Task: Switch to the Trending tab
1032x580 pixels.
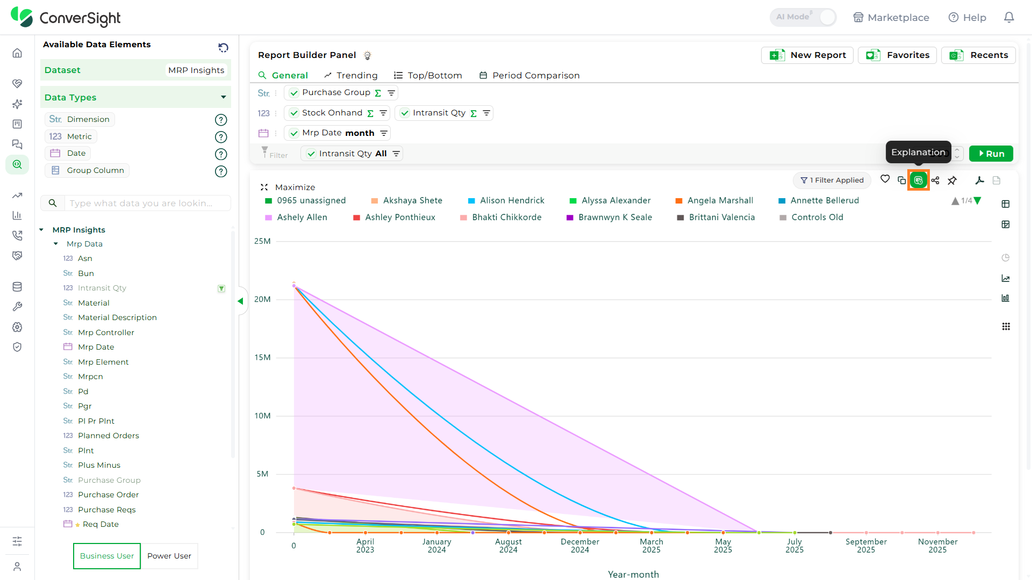Action: pyautogui.click(x=351, y=75)
